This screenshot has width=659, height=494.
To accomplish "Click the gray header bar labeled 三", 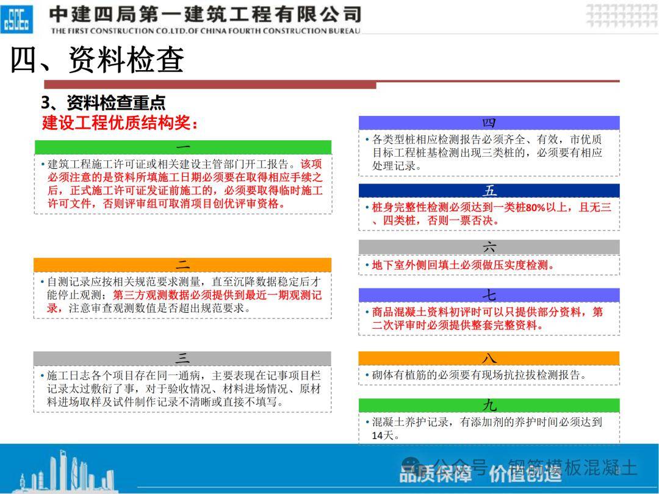I will coord(182,359).
